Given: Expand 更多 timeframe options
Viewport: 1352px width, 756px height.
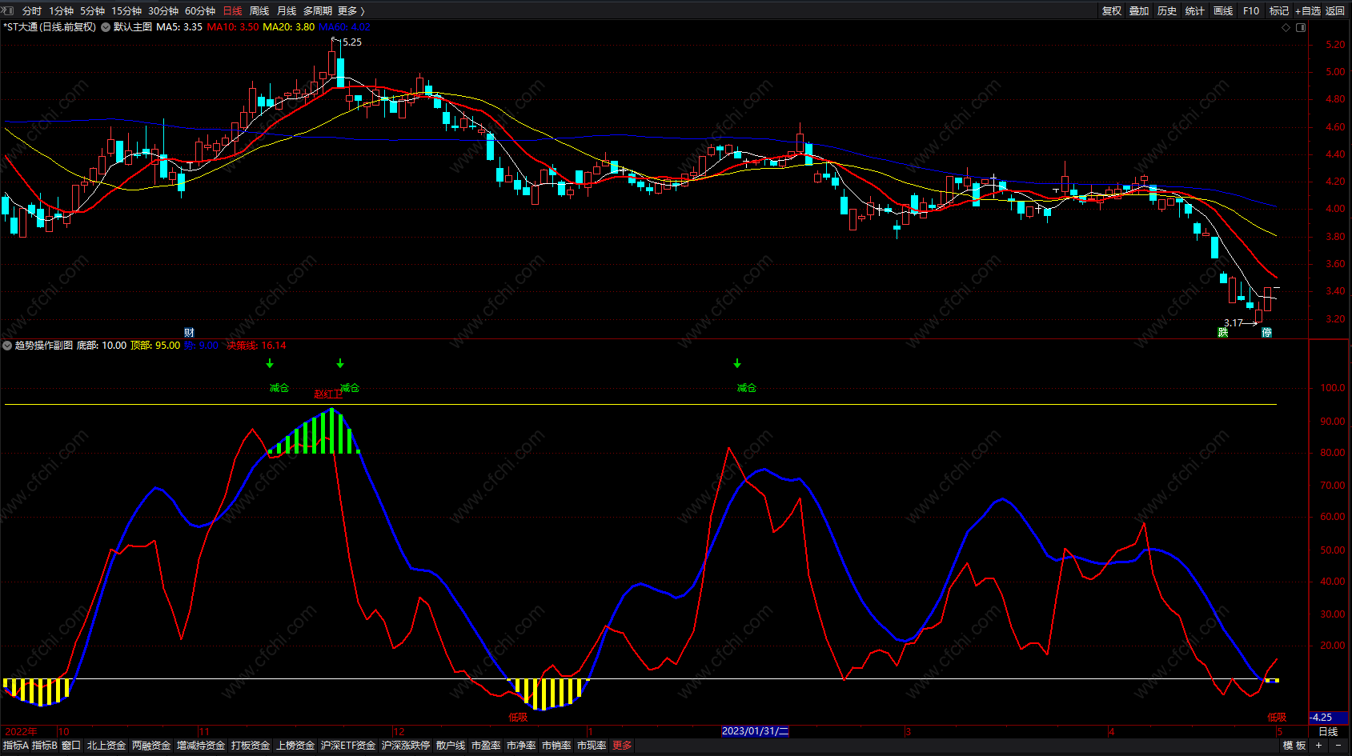Looking at the screenshot, I should pyautogui.click(x=351, y=11).
